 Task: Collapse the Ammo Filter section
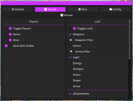pyautogui.click(x=98, y=52)
